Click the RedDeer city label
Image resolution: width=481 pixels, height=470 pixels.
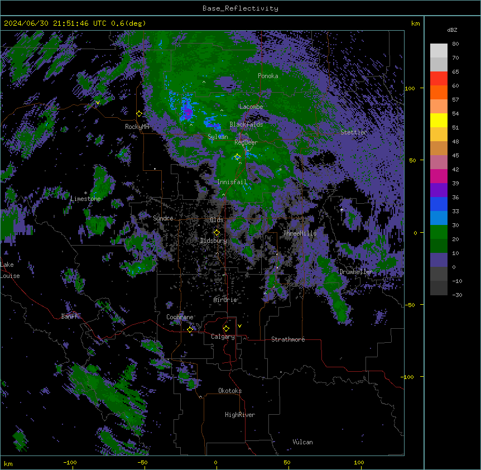click(x=246, y=142)
